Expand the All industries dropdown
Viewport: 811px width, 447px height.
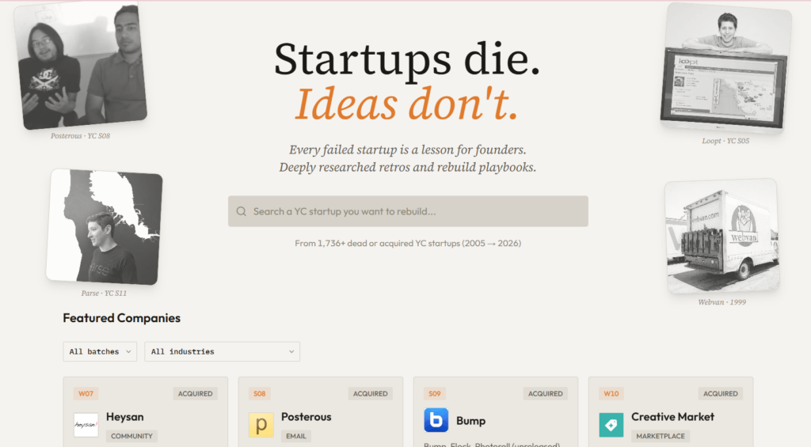tap(222, 351)
